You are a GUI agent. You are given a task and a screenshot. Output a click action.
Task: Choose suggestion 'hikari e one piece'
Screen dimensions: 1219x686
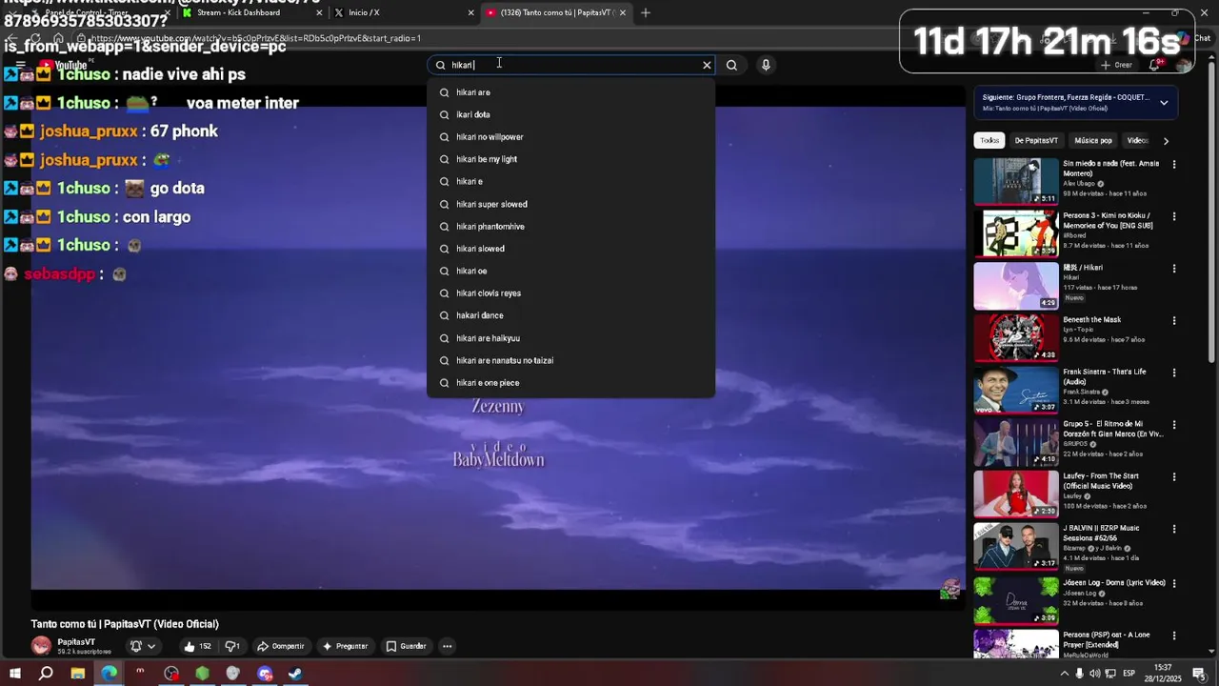pos(570,383)
